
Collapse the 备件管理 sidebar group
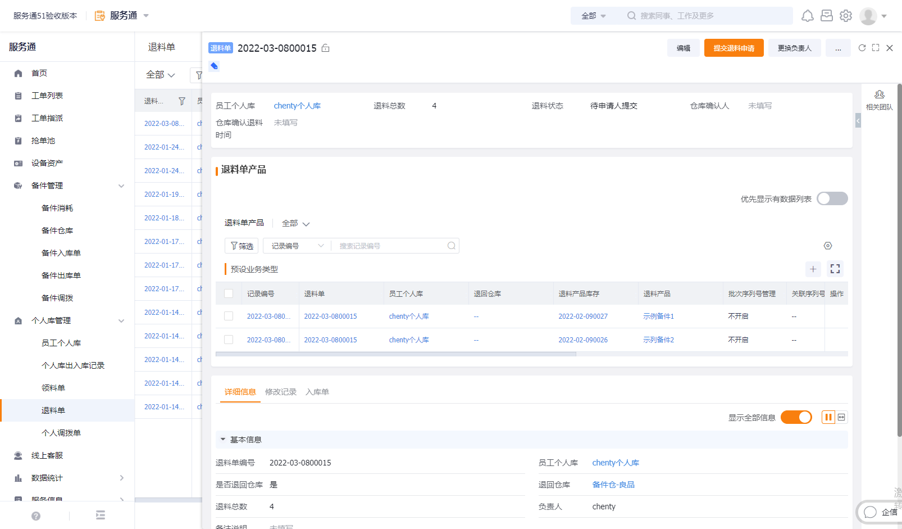(x=121, y=186)
